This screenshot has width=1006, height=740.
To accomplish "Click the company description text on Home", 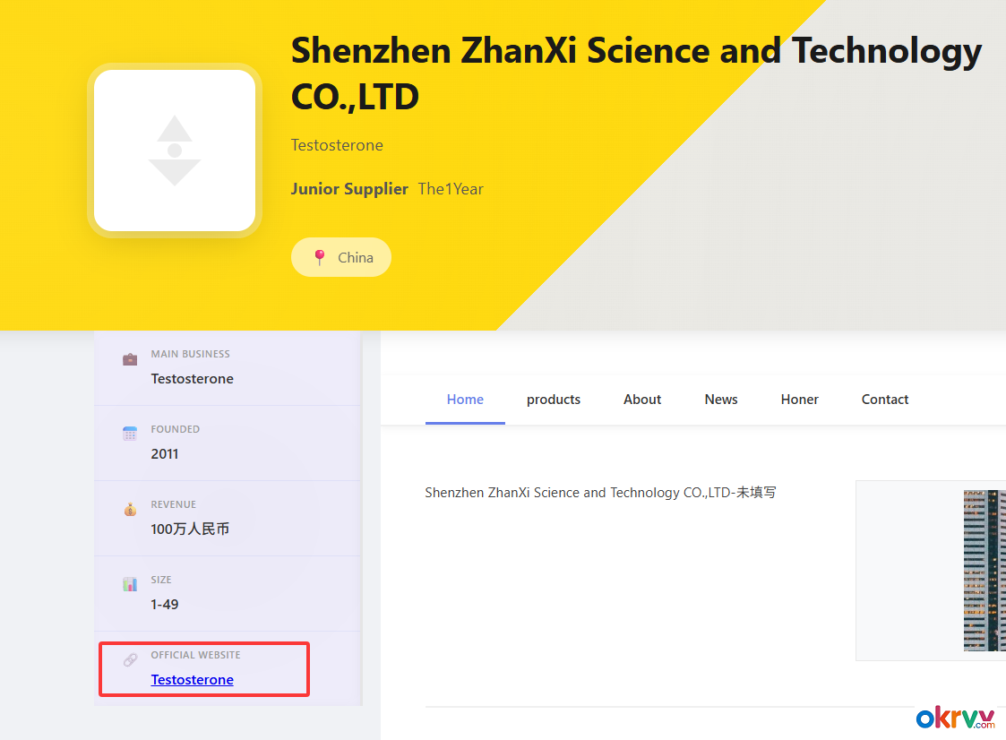I will tap(600, 493).
